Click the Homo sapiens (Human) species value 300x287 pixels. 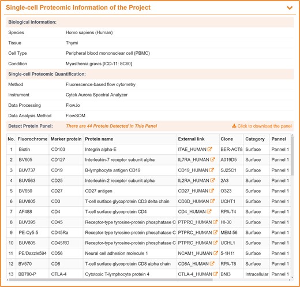[89, 32]
